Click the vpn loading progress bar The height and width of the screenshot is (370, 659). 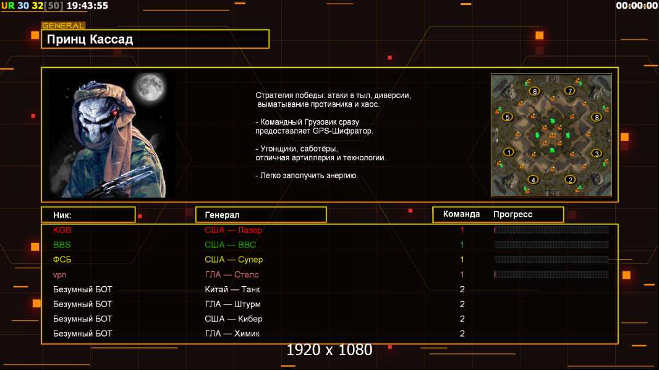pyautogui.click(x=551, y=274)
